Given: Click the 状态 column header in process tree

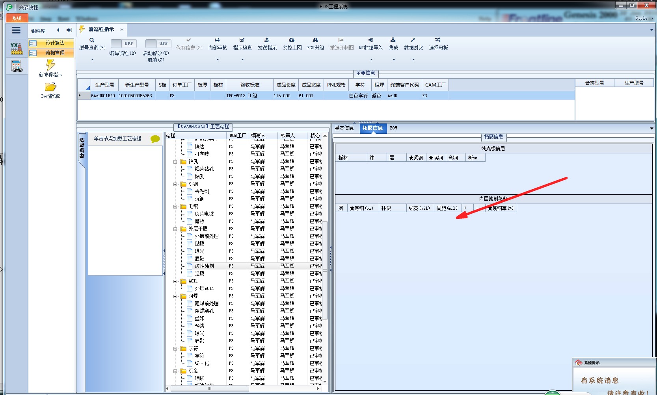Looking at the screenshot, I should click(315, 136).
